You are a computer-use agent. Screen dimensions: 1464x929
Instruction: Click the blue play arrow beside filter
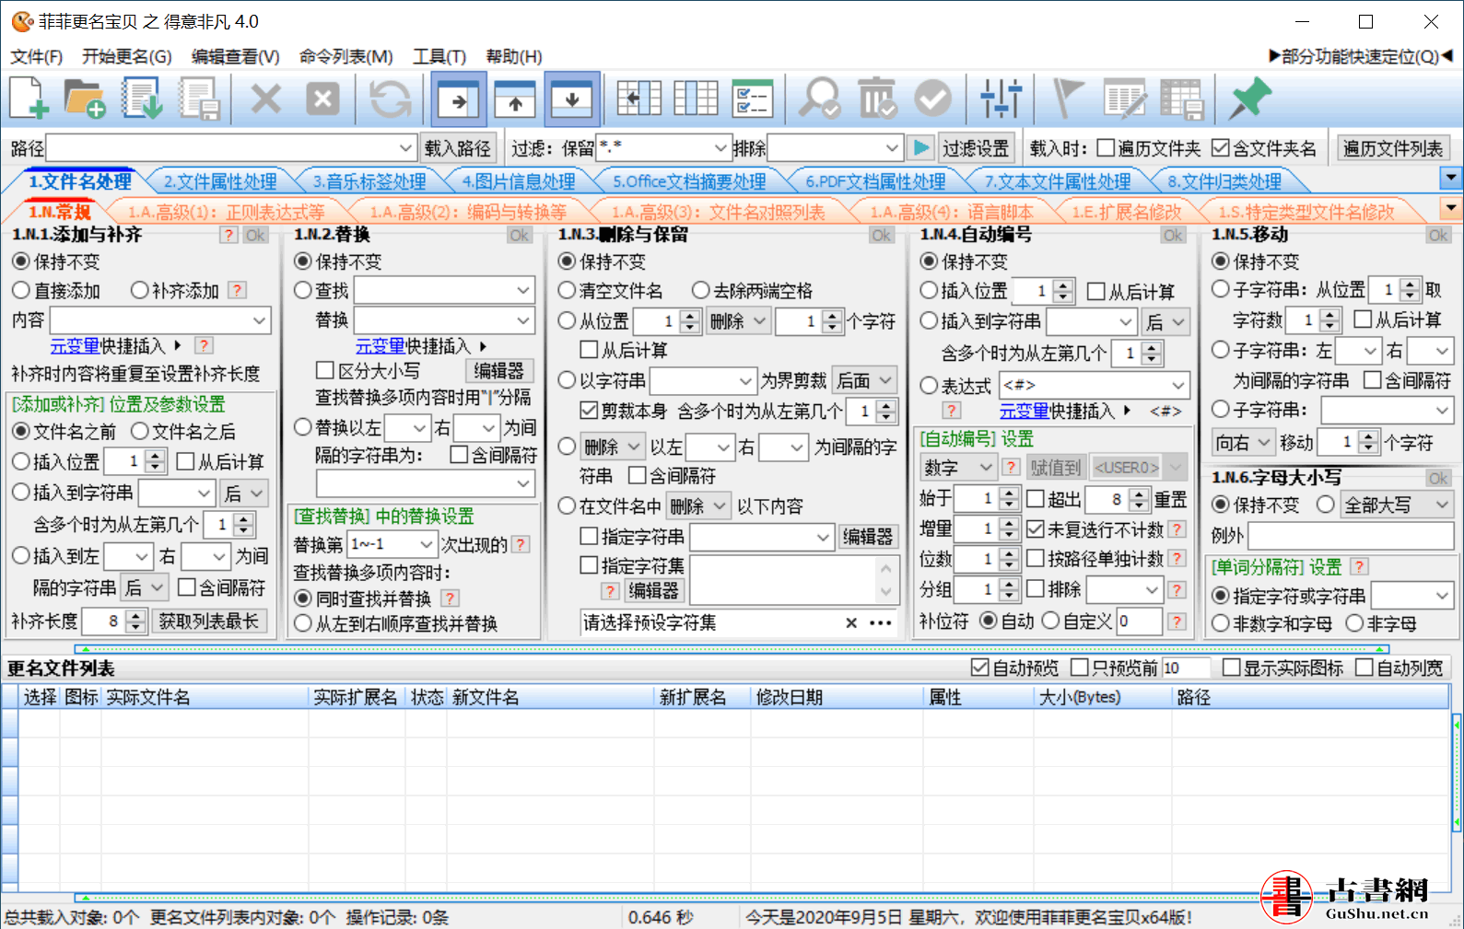click(919, 147)
